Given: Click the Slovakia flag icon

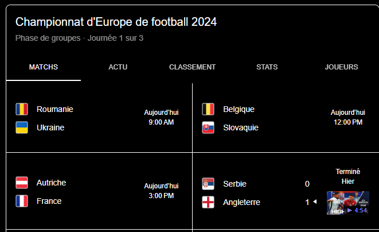Looking at the screenshot, I should pyautogui.click(x=208, y=127).
